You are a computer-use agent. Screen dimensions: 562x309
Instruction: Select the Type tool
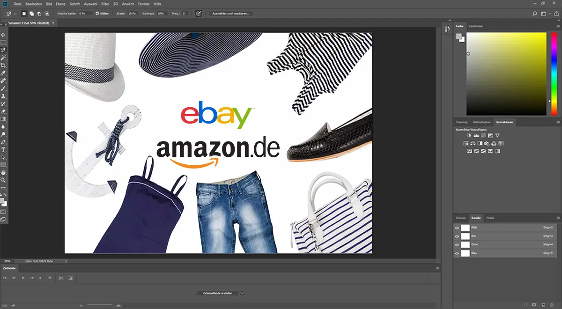tap(3, 149)
